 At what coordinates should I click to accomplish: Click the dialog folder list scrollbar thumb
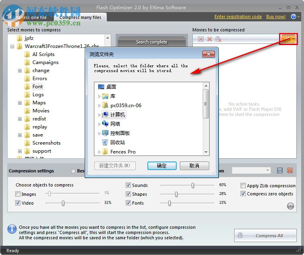tap(206, 104)
